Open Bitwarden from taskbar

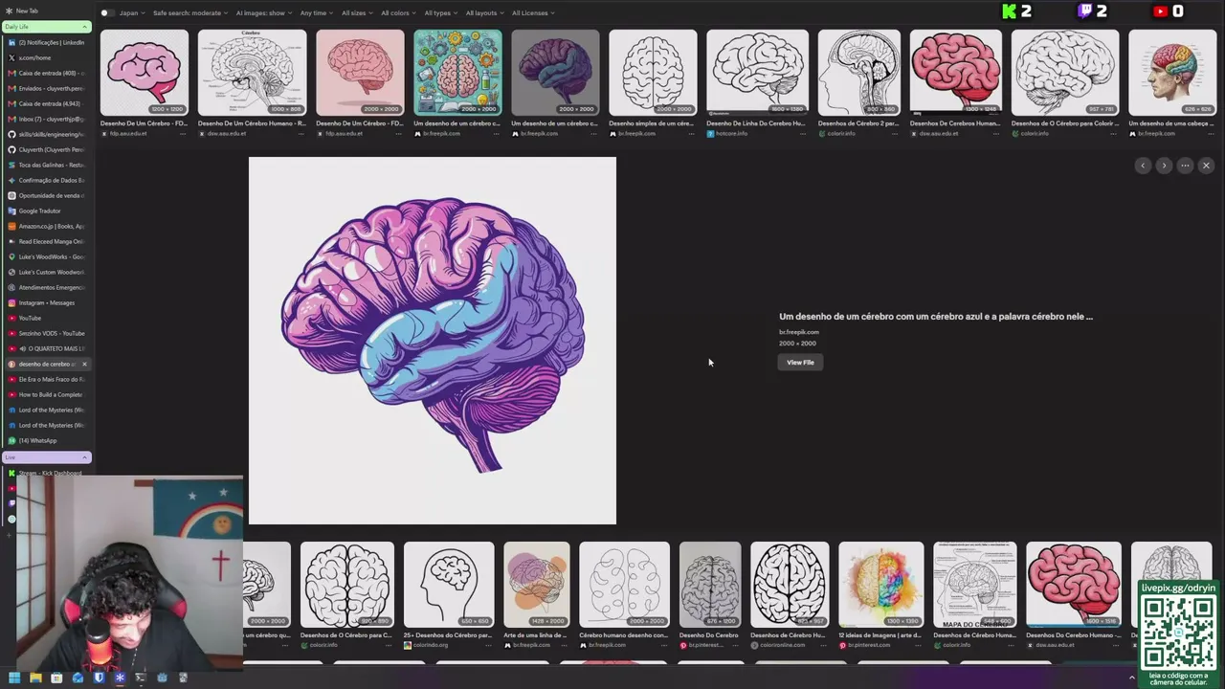pyautogui.click(x=99, y=678)
